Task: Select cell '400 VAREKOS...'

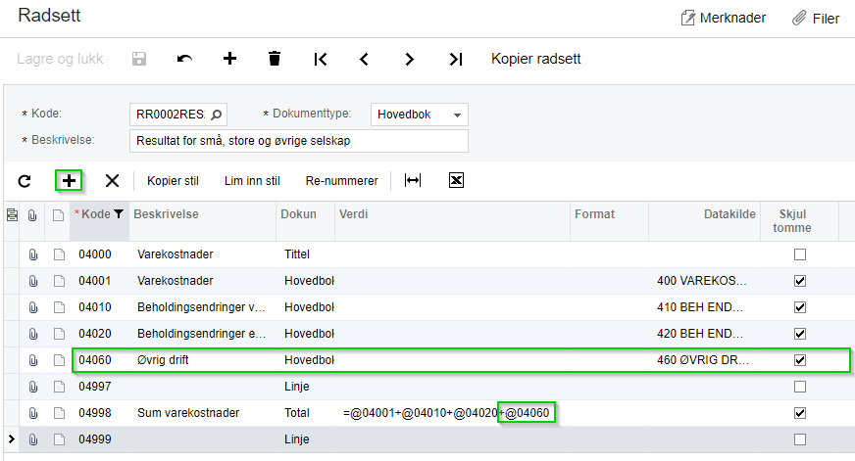Action: coord(704,281)
